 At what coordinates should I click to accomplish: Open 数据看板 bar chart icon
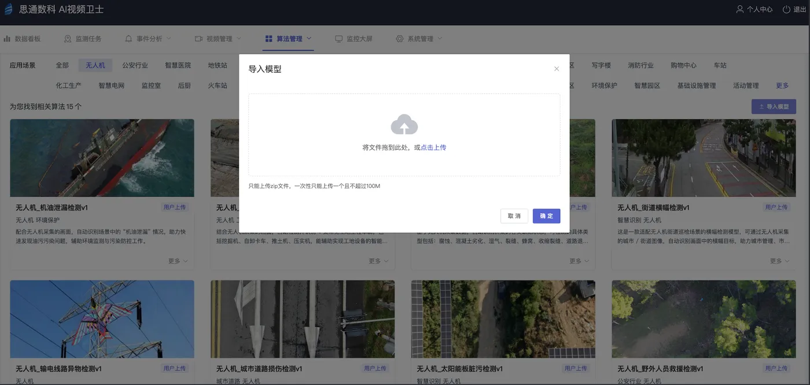tap(7, 39)
